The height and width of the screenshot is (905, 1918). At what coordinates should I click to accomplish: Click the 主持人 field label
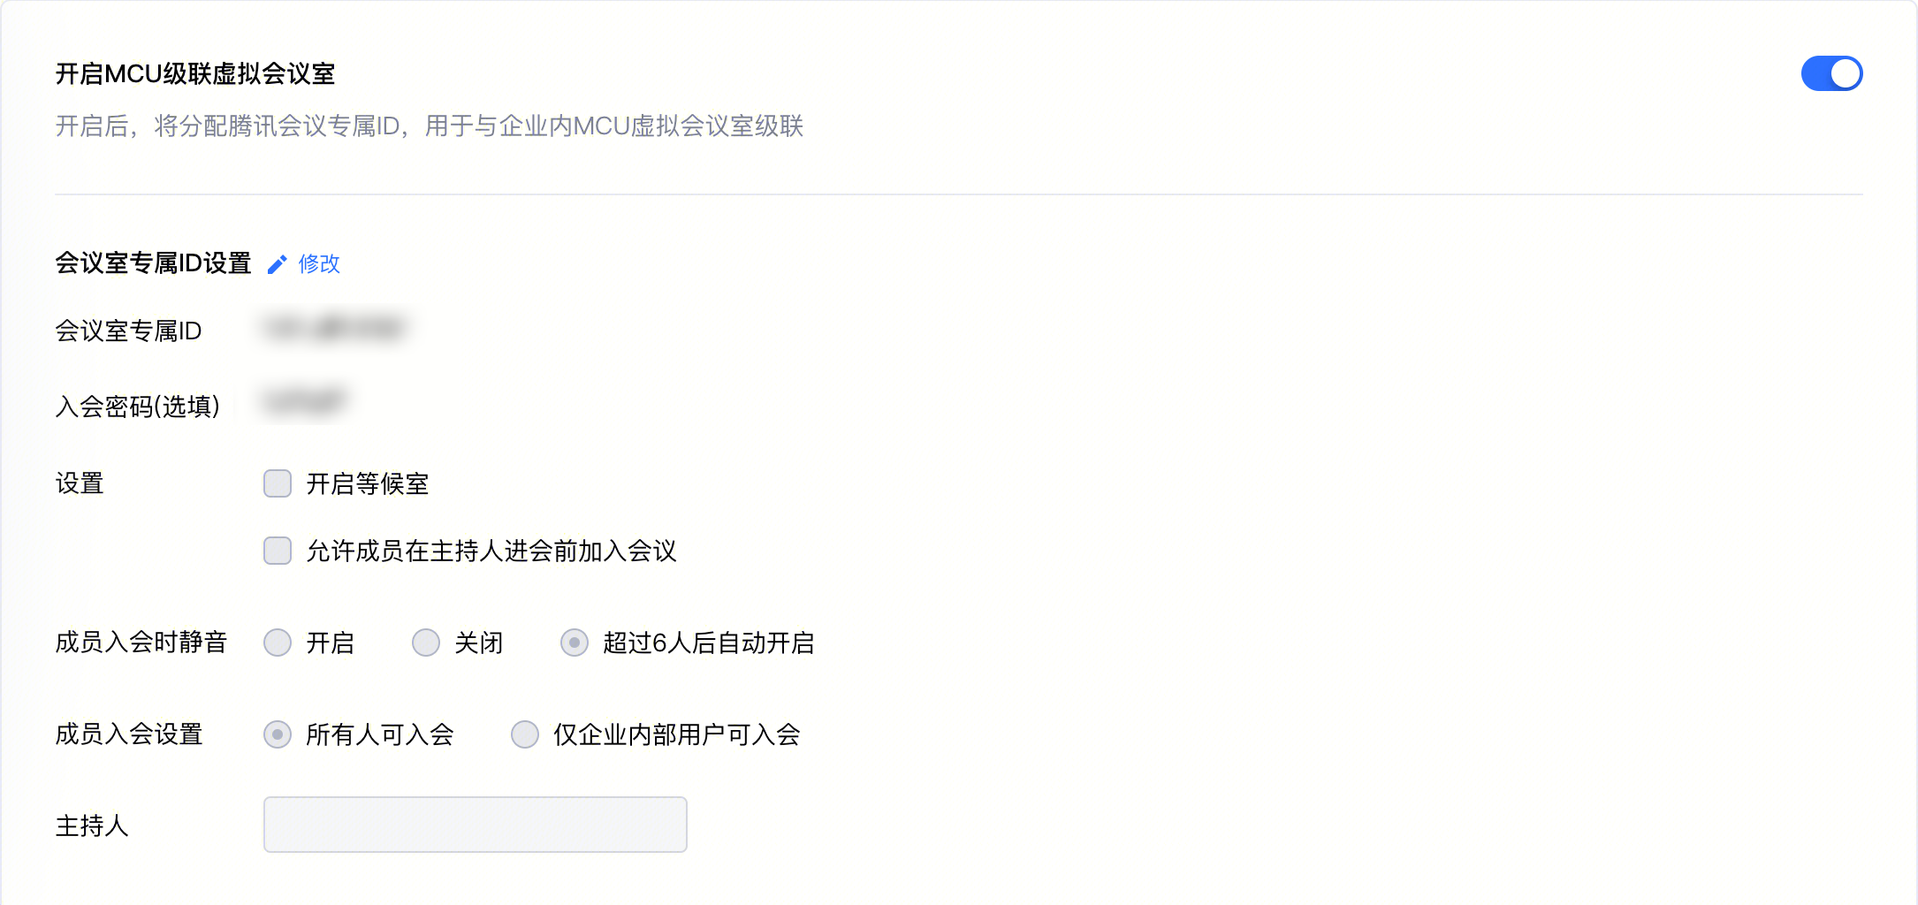[92, 825]
